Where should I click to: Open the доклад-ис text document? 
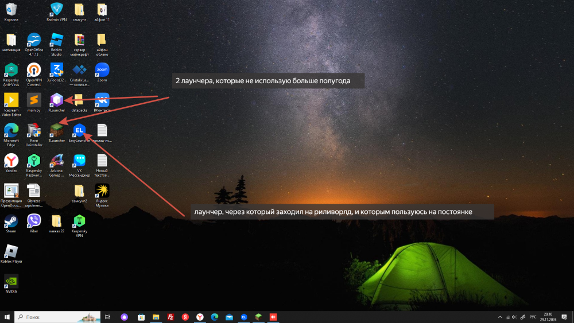click(x=102, y=133)
